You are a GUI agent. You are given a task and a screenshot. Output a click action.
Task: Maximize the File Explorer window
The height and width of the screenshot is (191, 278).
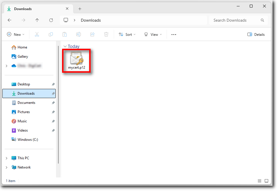pos(251,6)
